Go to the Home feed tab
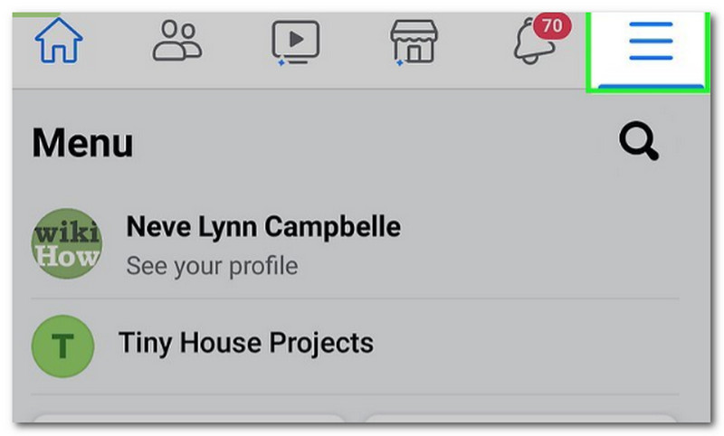 [x=58, y=41]
